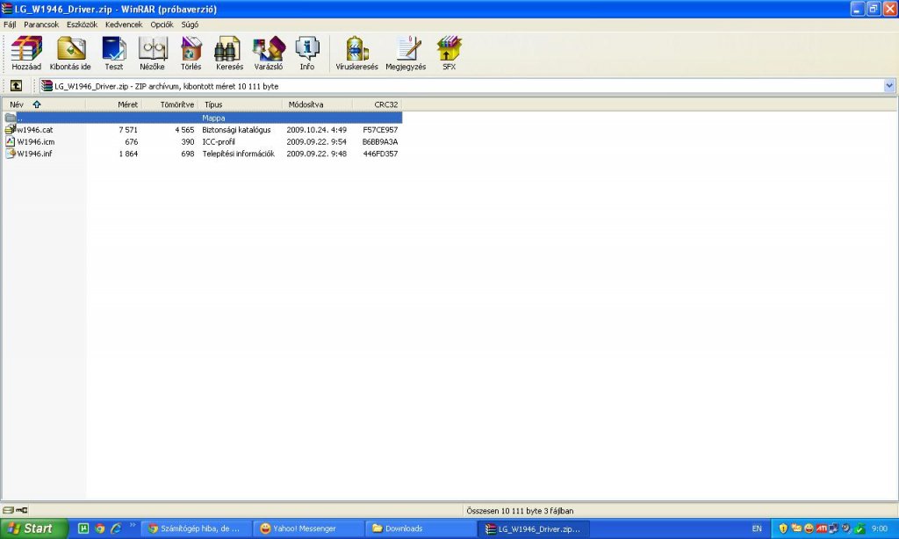The image size is (899, 539).
Task: Click the ATI tray icon
Action: point(821,528)
